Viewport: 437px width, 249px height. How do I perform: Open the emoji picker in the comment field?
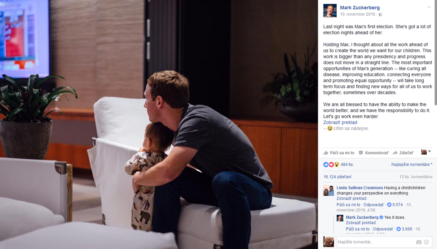coord(426,242)
